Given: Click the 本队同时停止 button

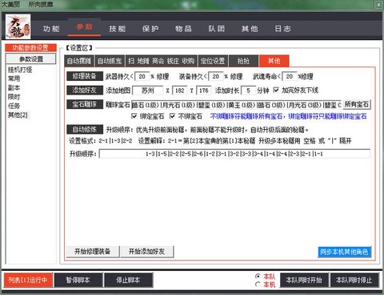Looking at the screenshot, I should [354, 280].
